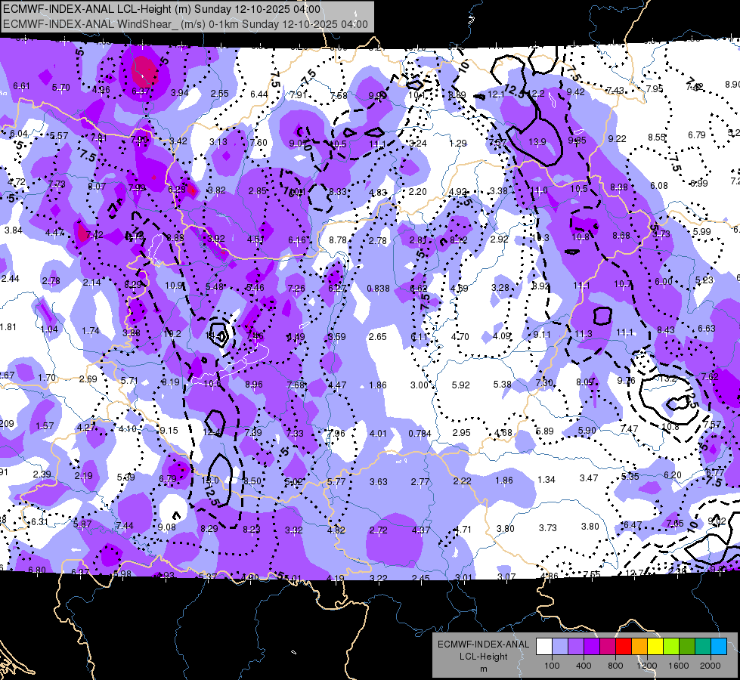The width and height of the screenshot is (740, 680).
Task: Click the red legend color swatch
Action: pos(624,646)
